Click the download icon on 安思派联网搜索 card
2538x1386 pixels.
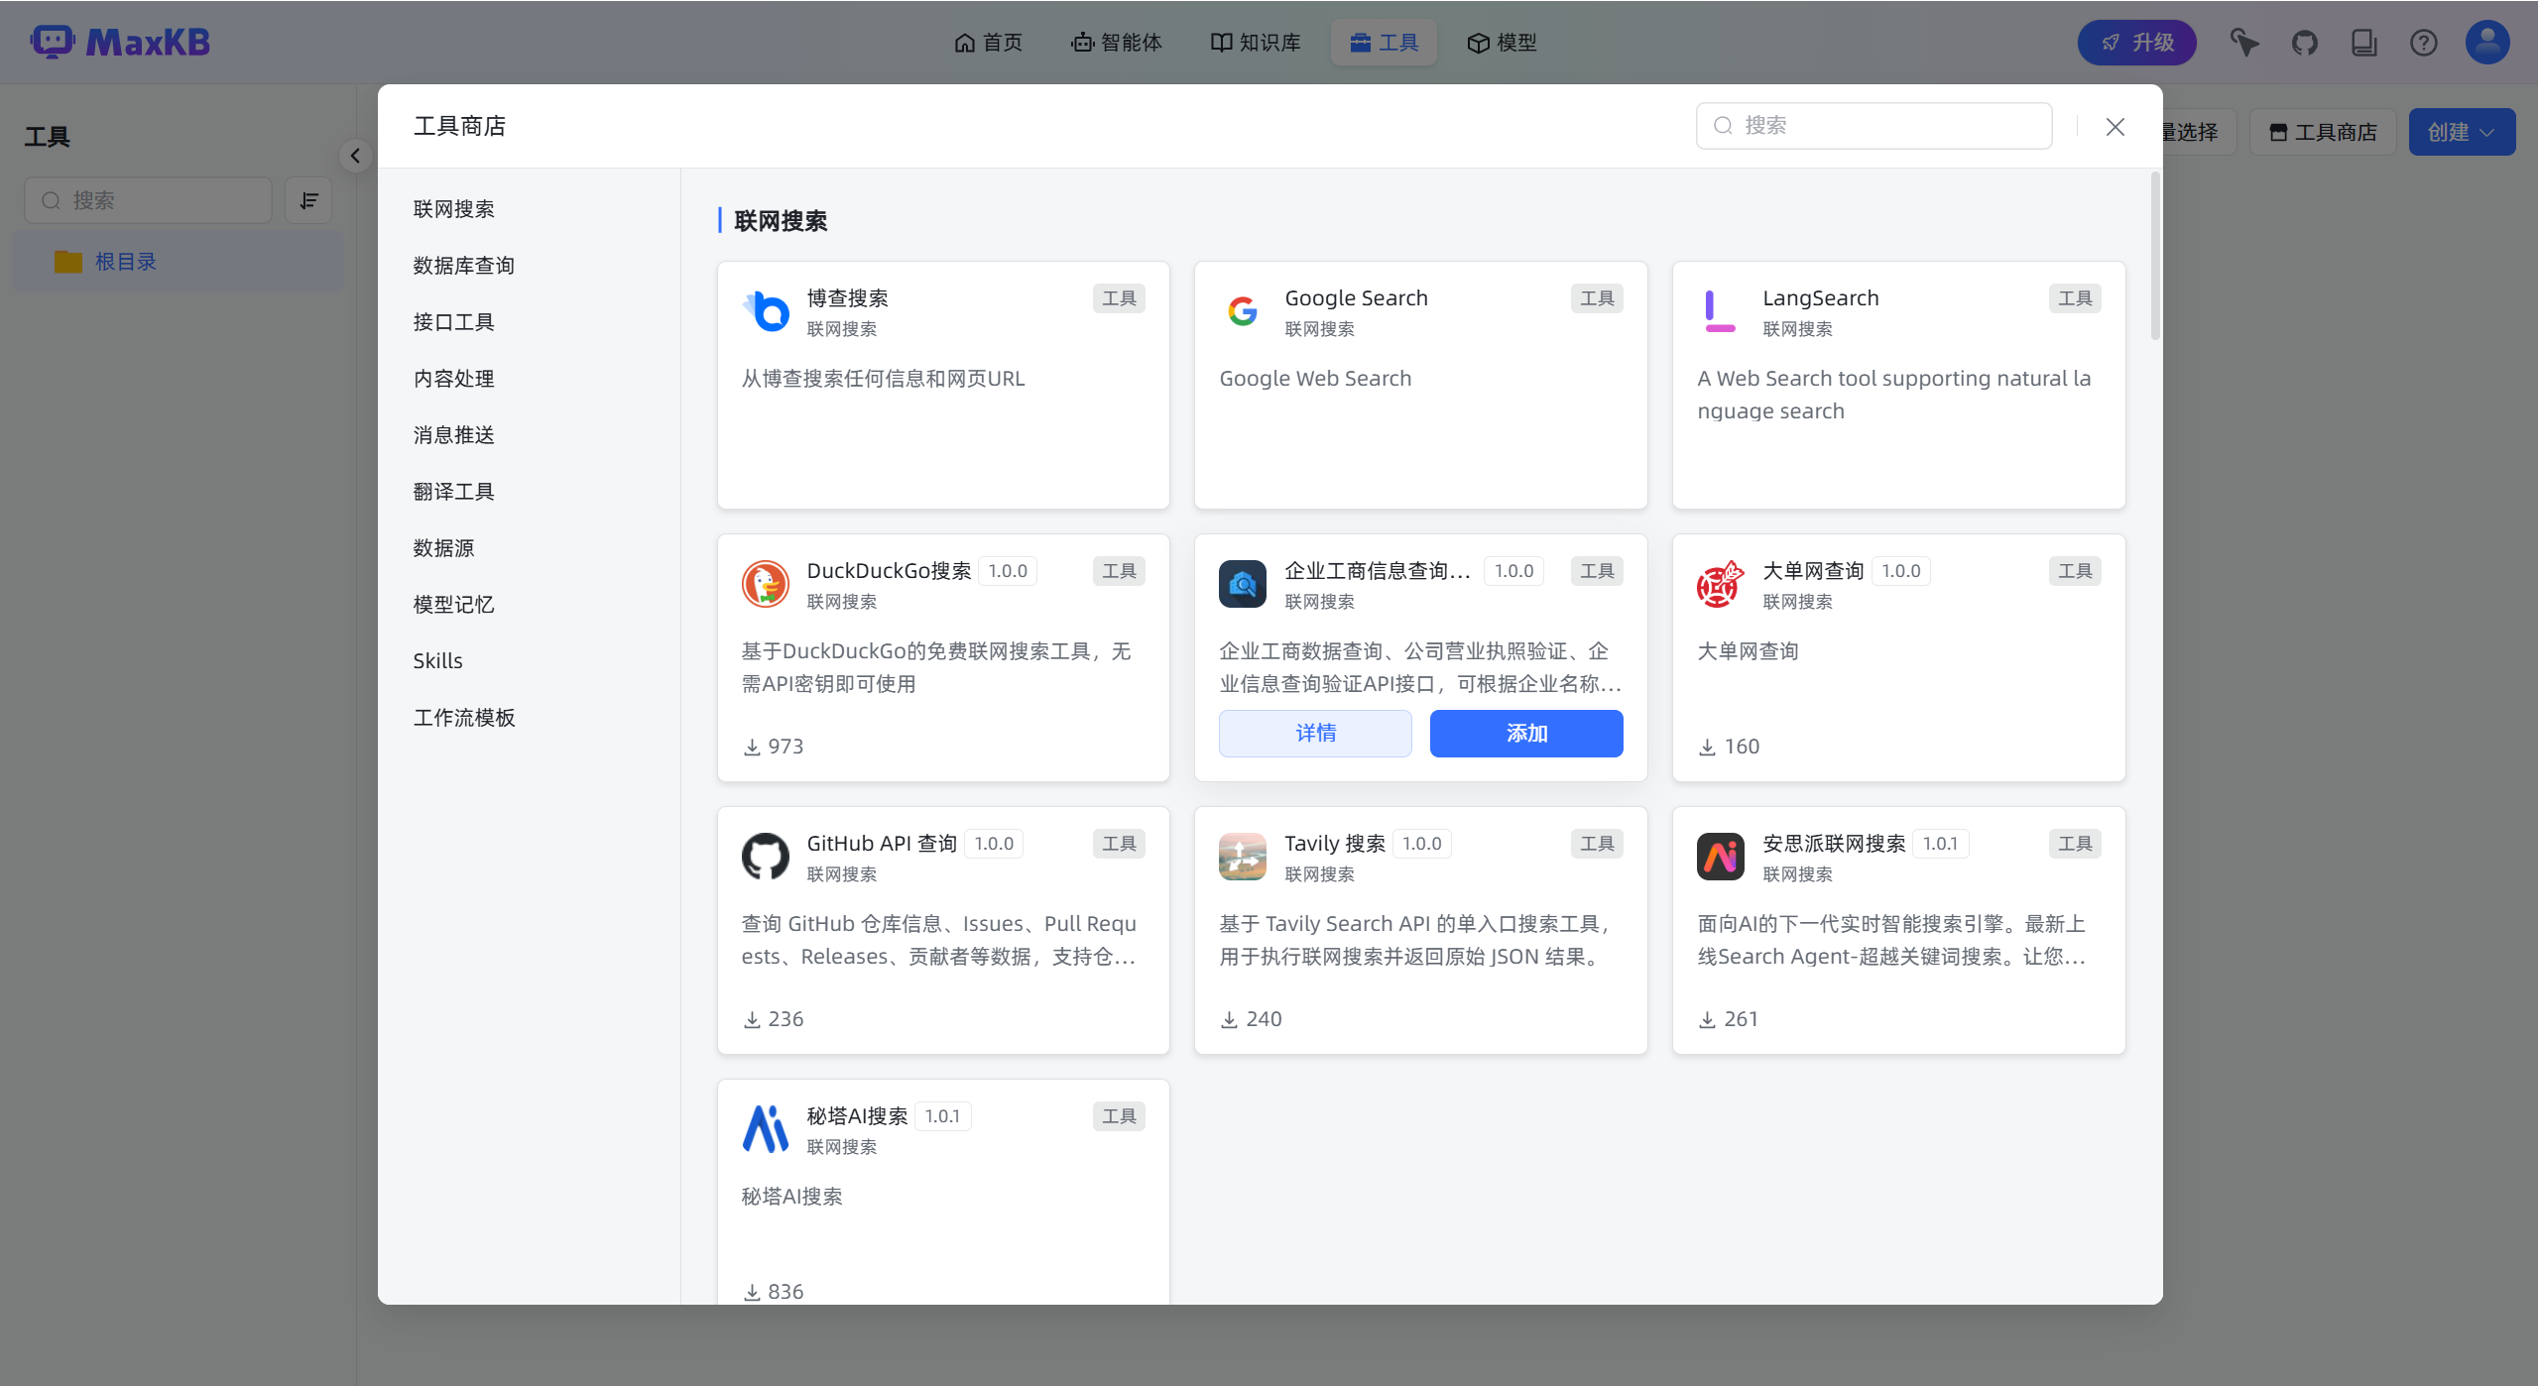(1707, 1019)
